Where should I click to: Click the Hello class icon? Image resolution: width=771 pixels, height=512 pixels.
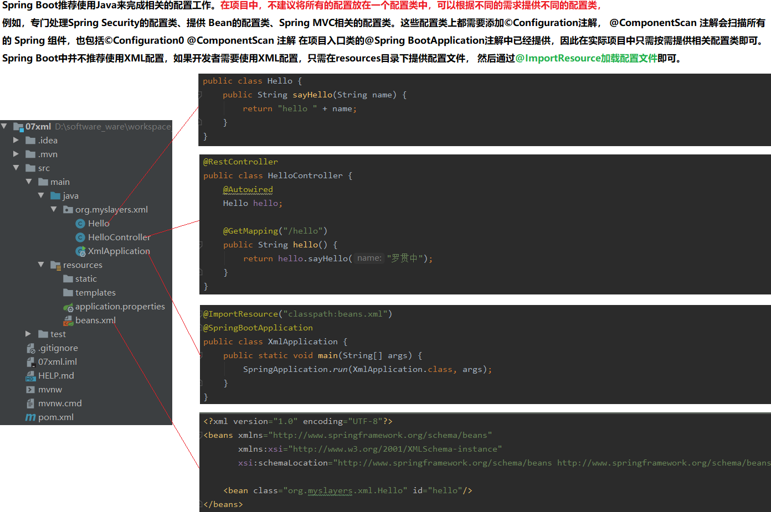click(80, 224)
